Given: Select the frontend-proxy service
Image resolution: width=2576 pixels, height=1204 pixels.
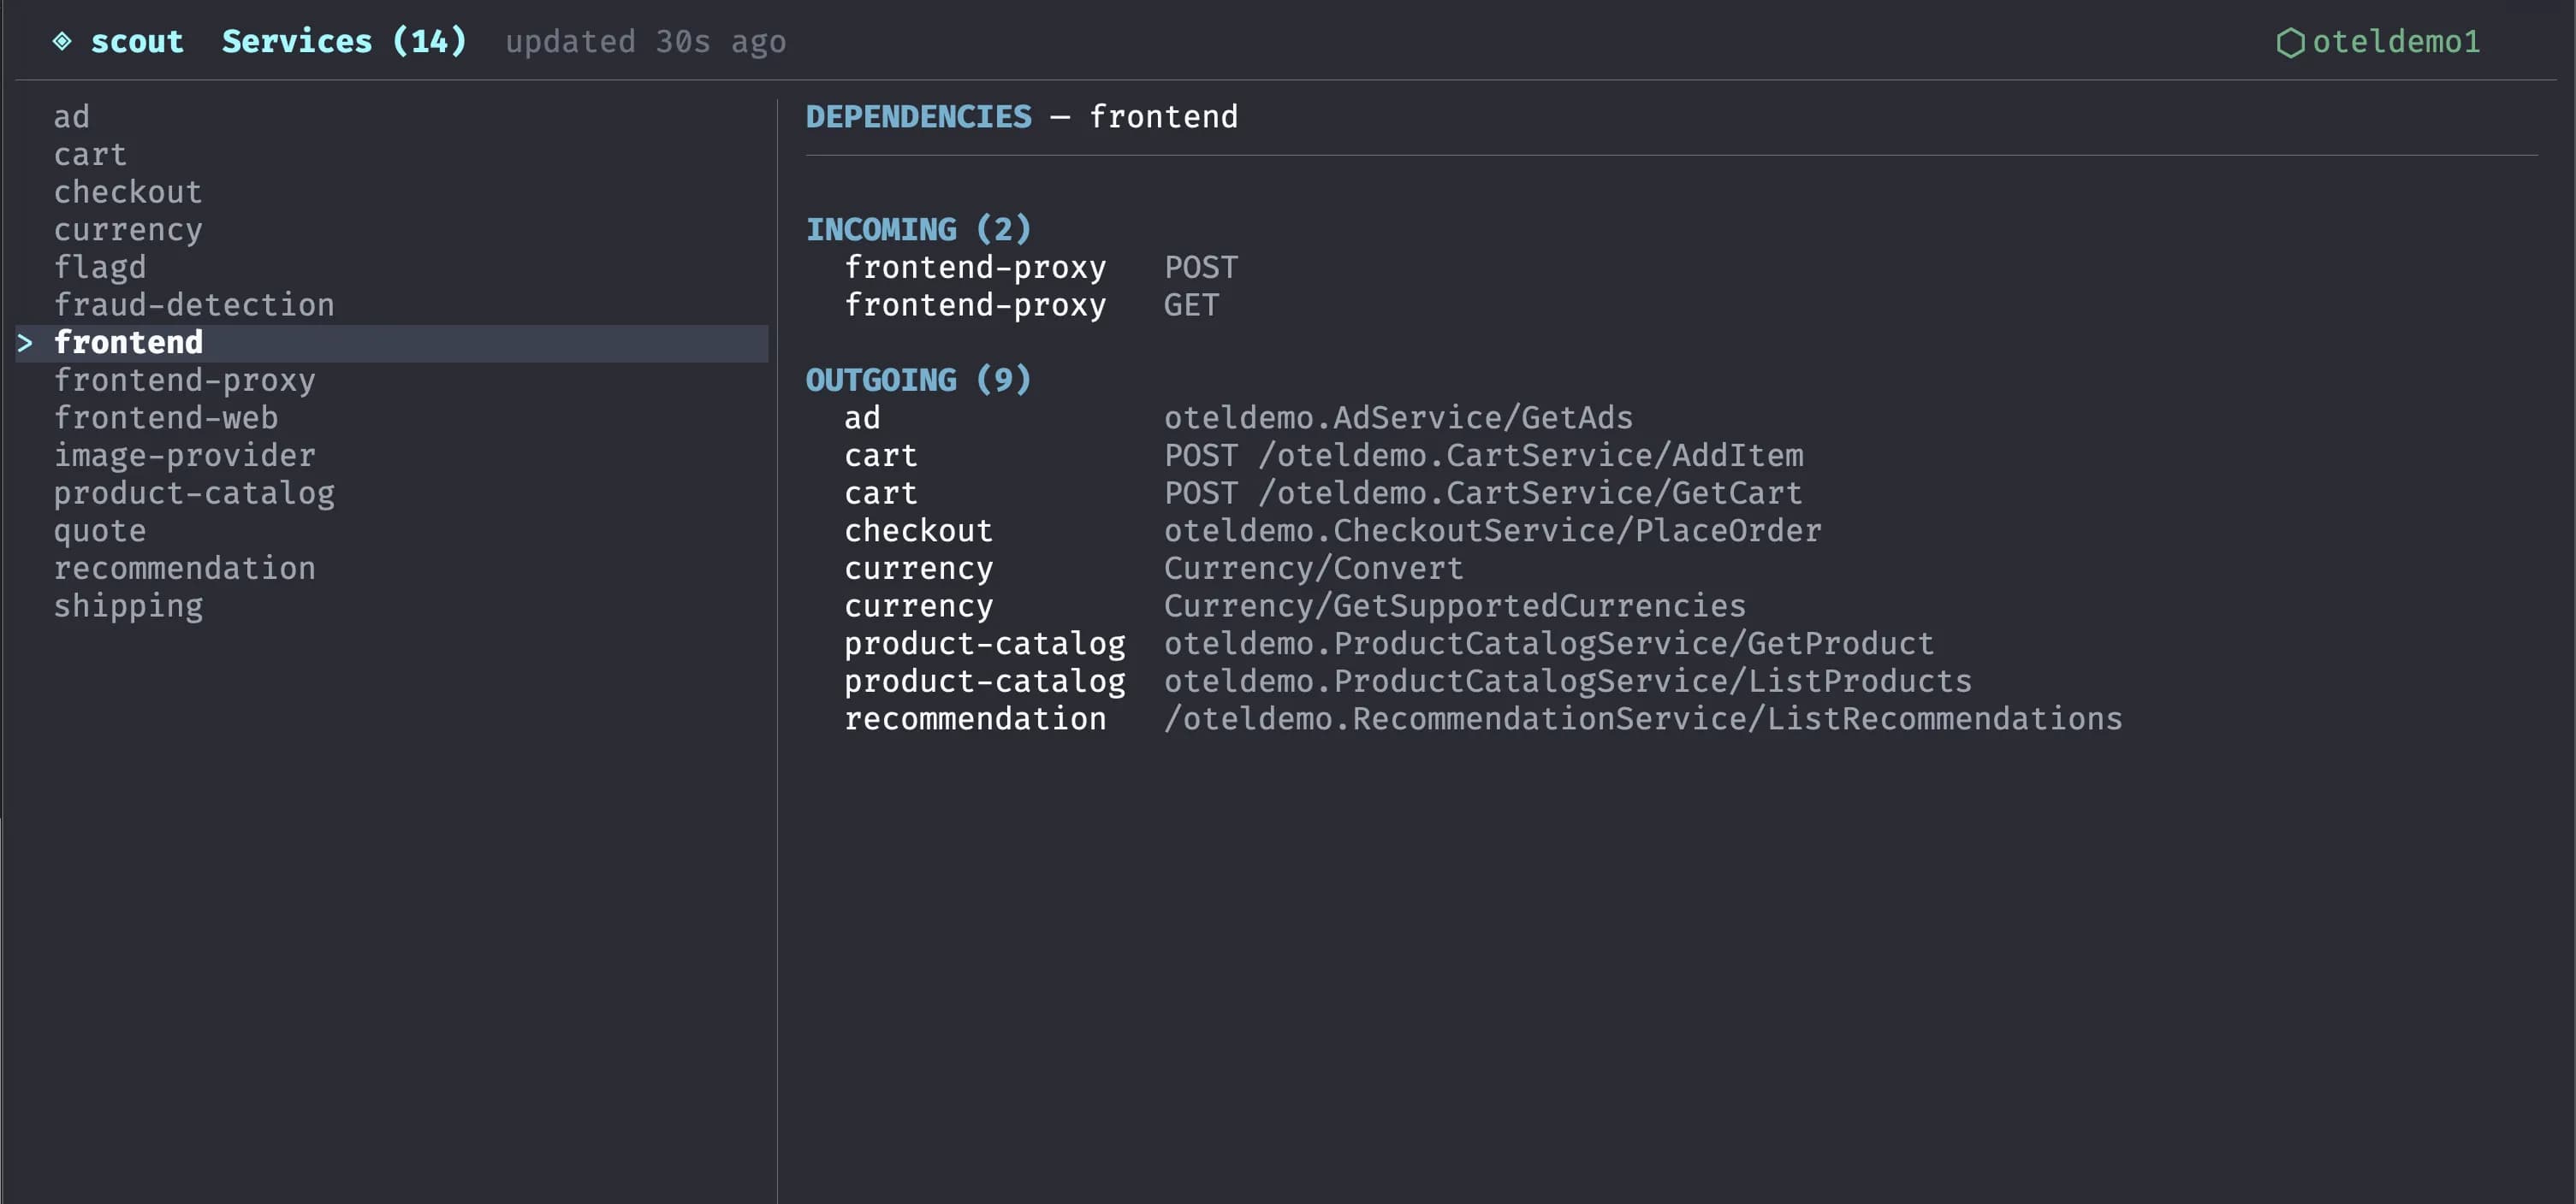Looking at the screenshot, I should click(184, 380).
